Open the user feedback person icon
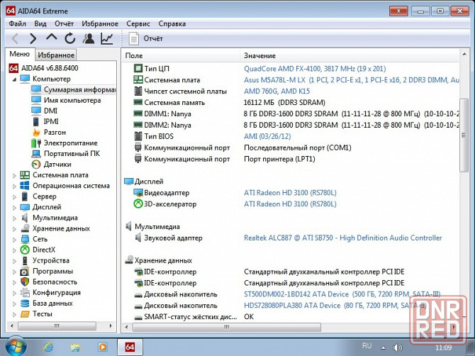The width and height of the screenshot is (475, 356). [x=89, y=38]
